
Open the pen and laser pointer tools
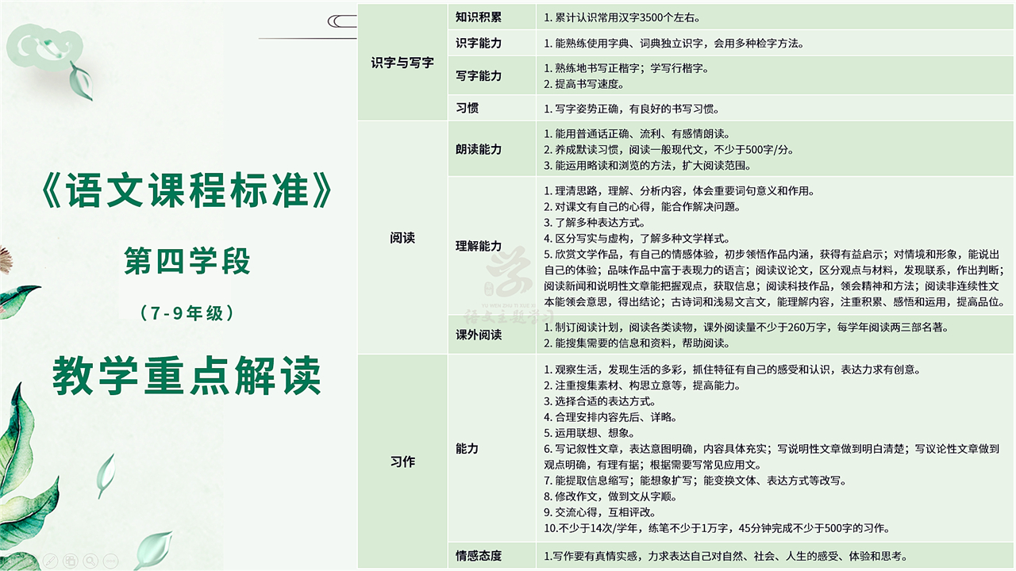(x=49, y=559)
